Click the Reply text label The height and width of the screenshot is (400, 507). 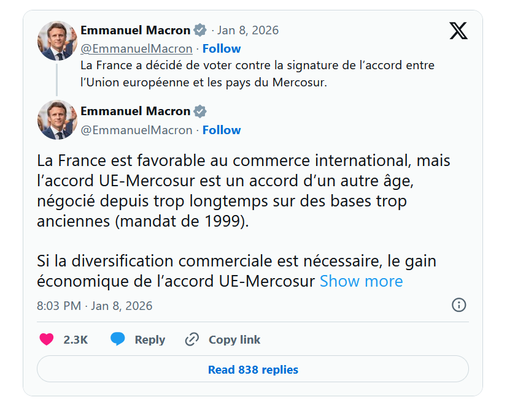coord(150,339)
